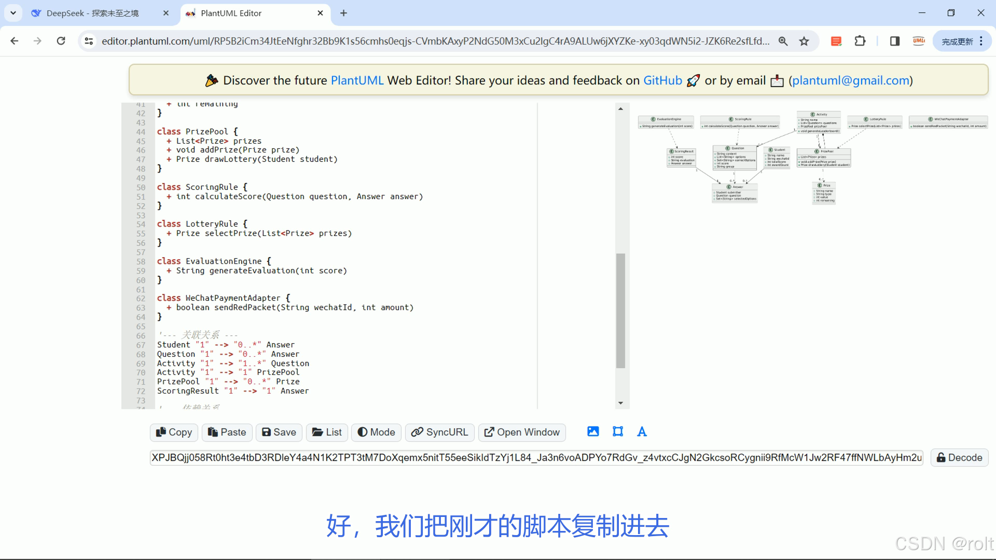Click the ASCII art text icon
This screenshot has height=560, width=996.
tap(642, 431)
